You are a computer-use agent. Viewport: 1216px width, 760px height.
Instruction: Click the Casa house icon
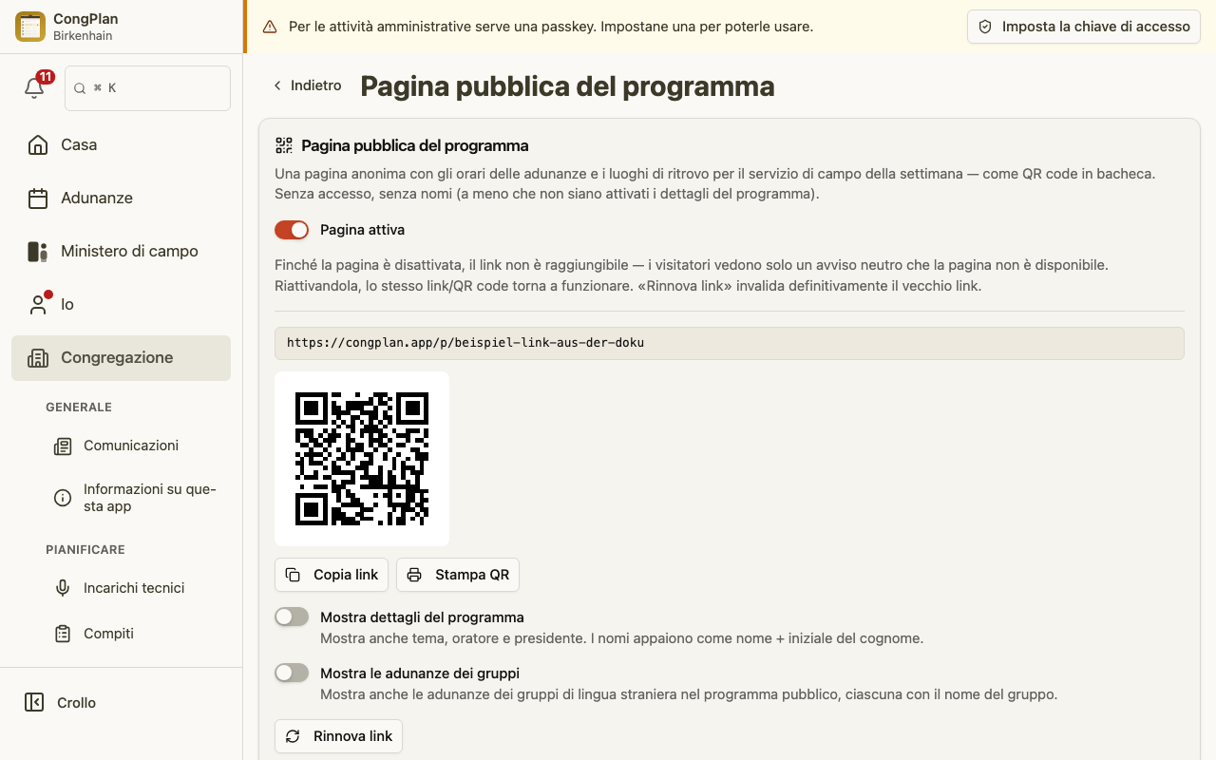coord(38,144)
